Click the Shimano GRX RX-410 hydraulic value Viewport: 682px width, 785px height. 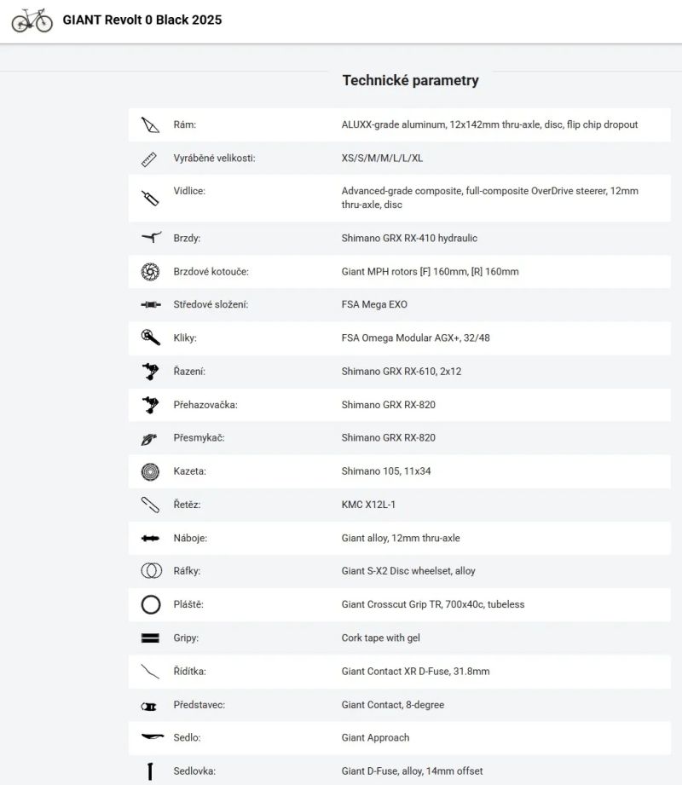(409, 239)
